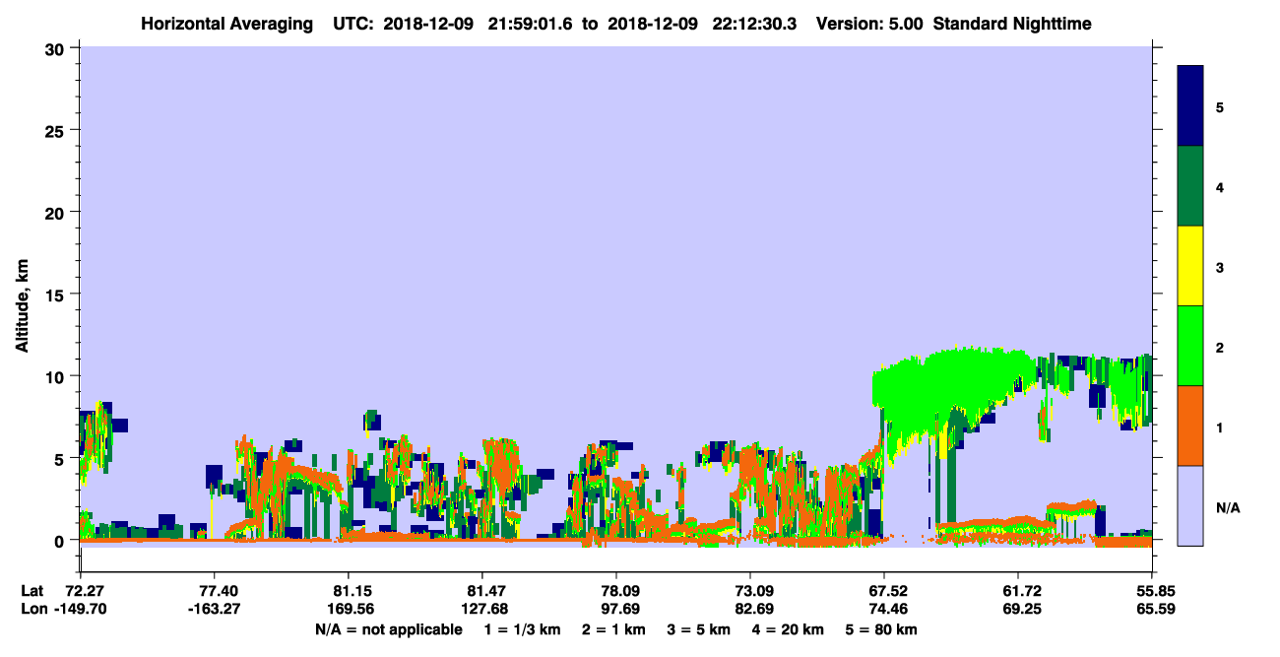Viewport: 1280px width, 657px height.
Task: Click latitude value 81.15
Action: click(x=349, y=590)
